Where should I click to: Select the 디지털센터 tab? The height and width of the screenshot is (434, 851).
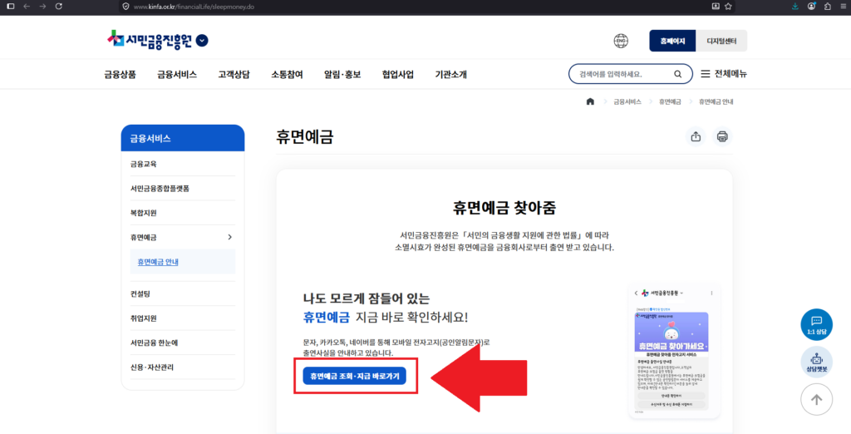tap(721, 41)
